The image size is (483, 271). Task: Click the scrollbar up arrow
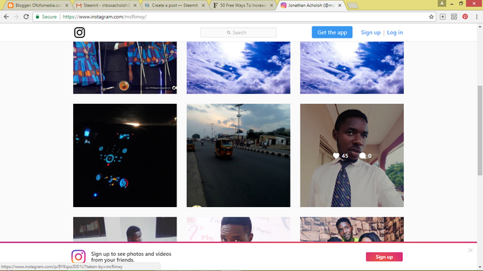480,27
